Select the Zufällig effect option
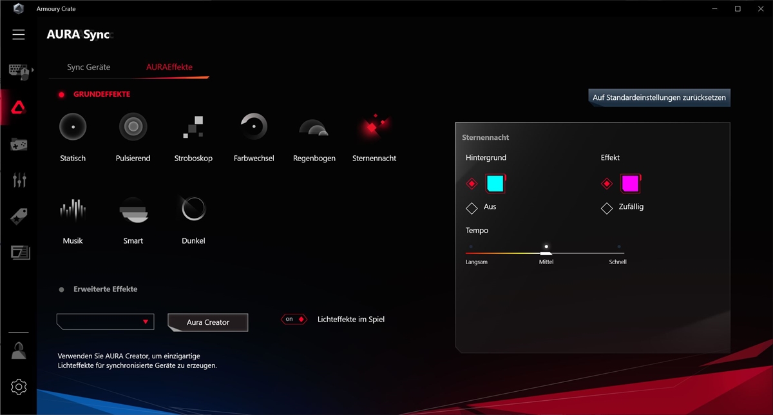The width and height of the screenshot is (773, 415). click(x=606, y=208)
